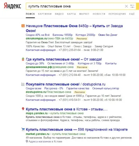Click the Яндекс logo
This screenshot has width=139, height=146.
tap(12, 6)
